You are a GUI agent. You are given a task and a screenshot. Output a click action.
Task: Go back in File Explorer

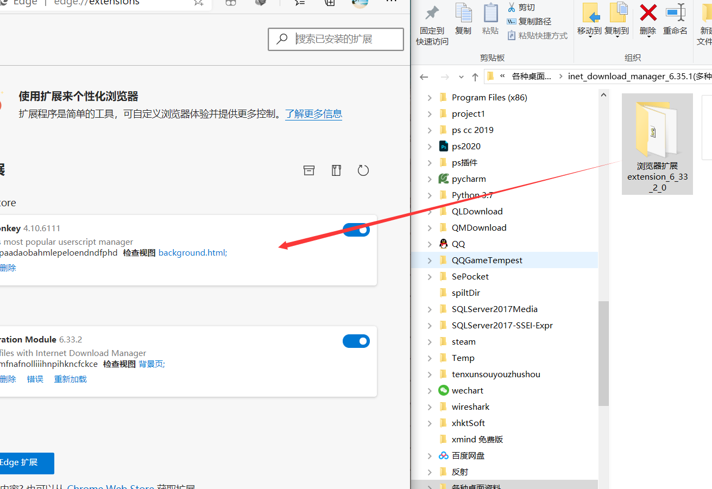tap(424, 77)
